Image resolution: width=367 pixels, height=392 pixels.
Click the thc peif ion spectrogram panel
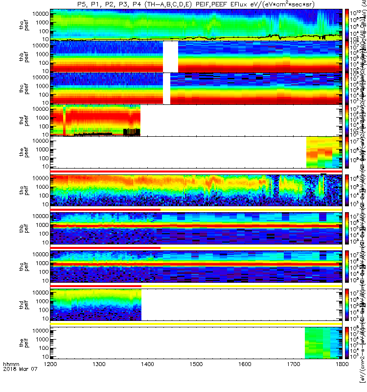[196, 267]
